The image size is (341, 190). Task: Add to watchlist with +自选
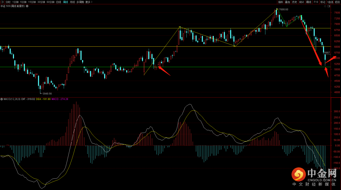coord(330,2)
